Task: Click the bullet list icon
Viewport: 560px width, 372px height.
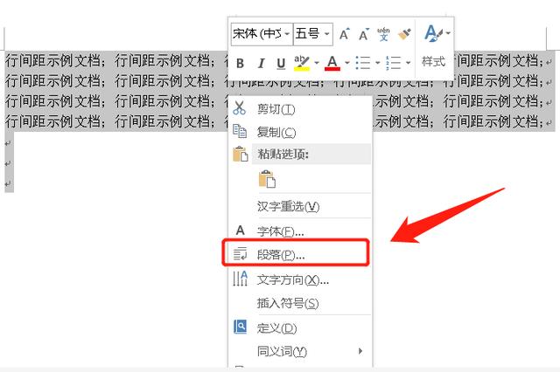Action: [x=363, y=63]
